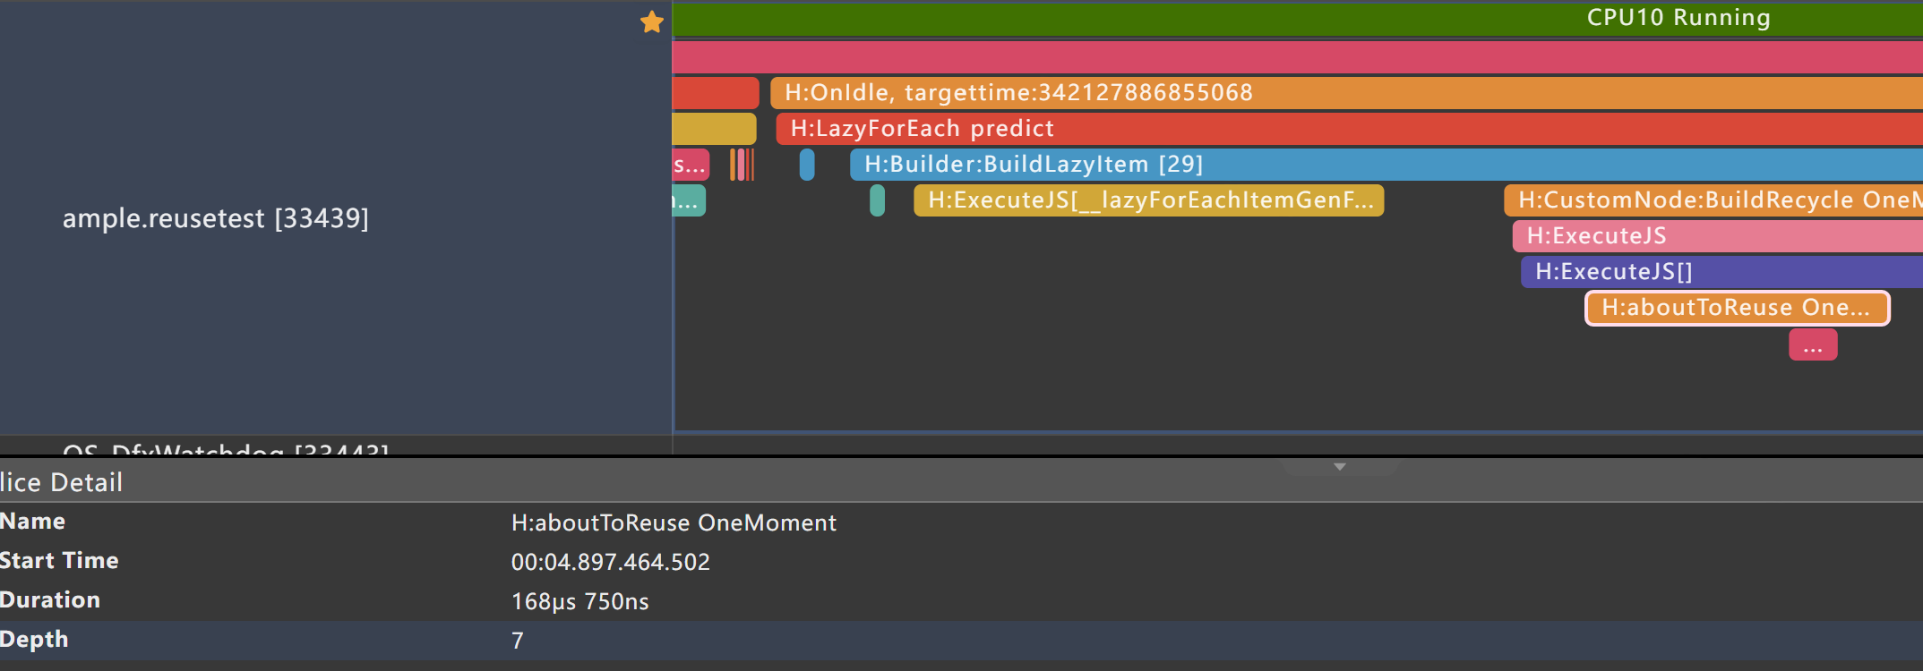Toggle the favorite star on ample.reusetest row

tap(652, 22)
